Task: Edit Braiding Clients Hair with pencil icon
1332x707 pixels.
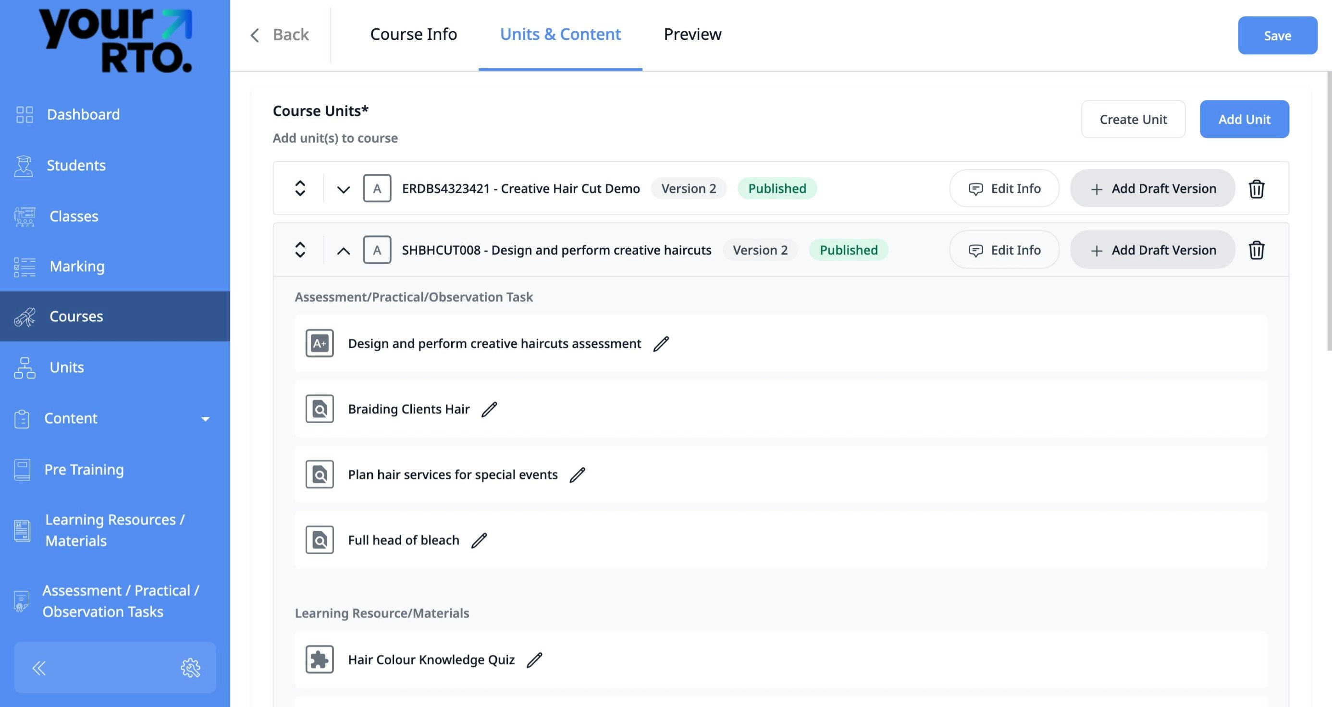Action: (x=489, y=409)
